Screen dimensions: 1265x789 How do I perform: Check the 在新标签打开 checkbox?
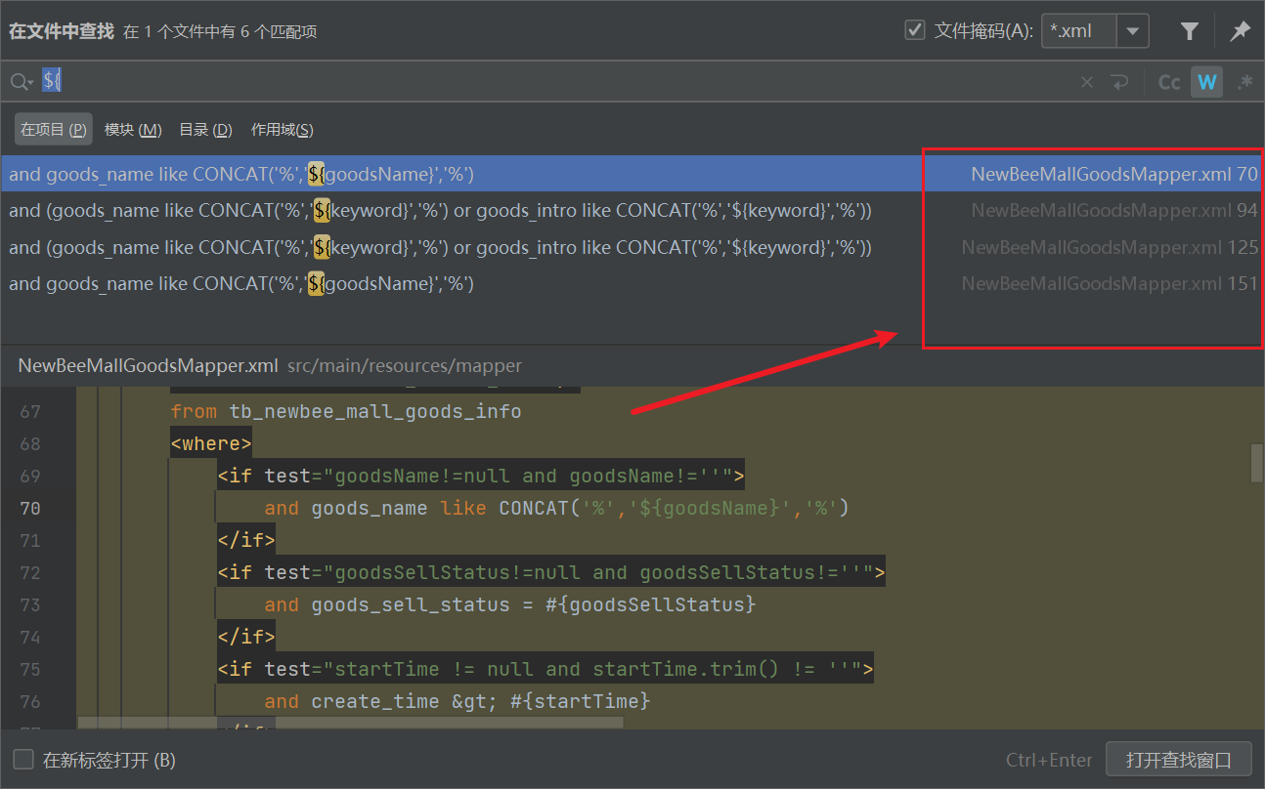[x=22, y=760]
